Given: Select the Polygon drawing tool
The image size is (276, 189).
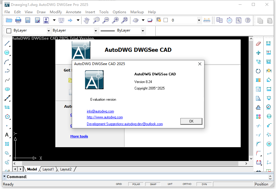Looking at the screenshot, I should click(x=6, y=117).
